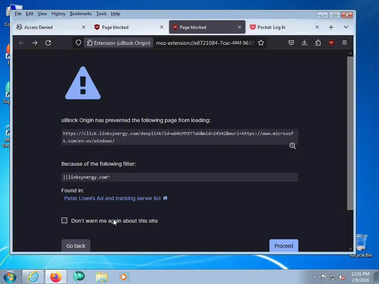
Task: Click muted volume tray icon
Action: [342, 277]
